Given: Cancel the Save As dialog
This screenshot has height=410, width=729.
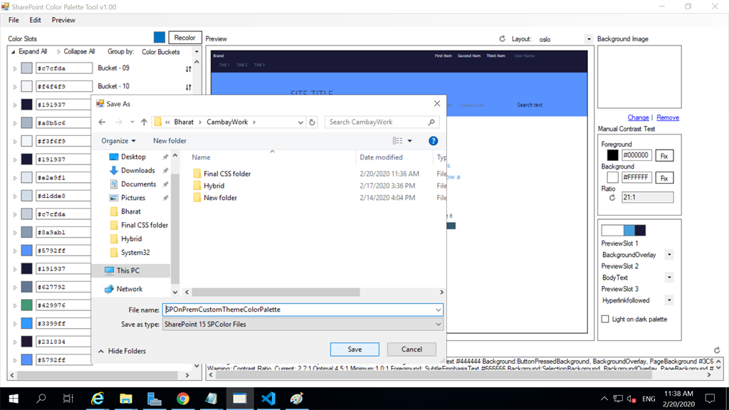Looking at the screenshot, I should click(411, 349).
